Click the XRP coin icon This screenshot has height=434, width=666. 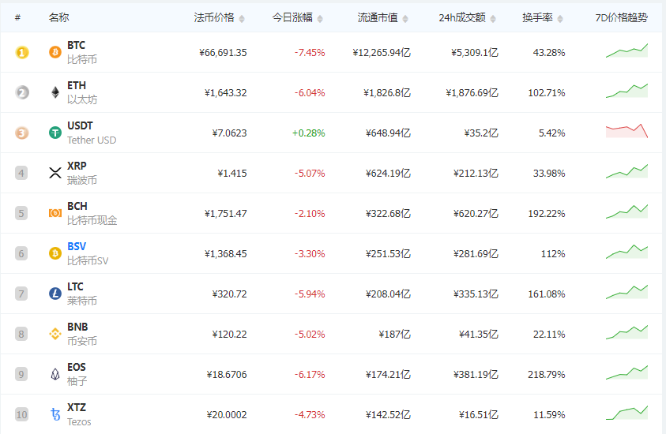tap(55, 173)
